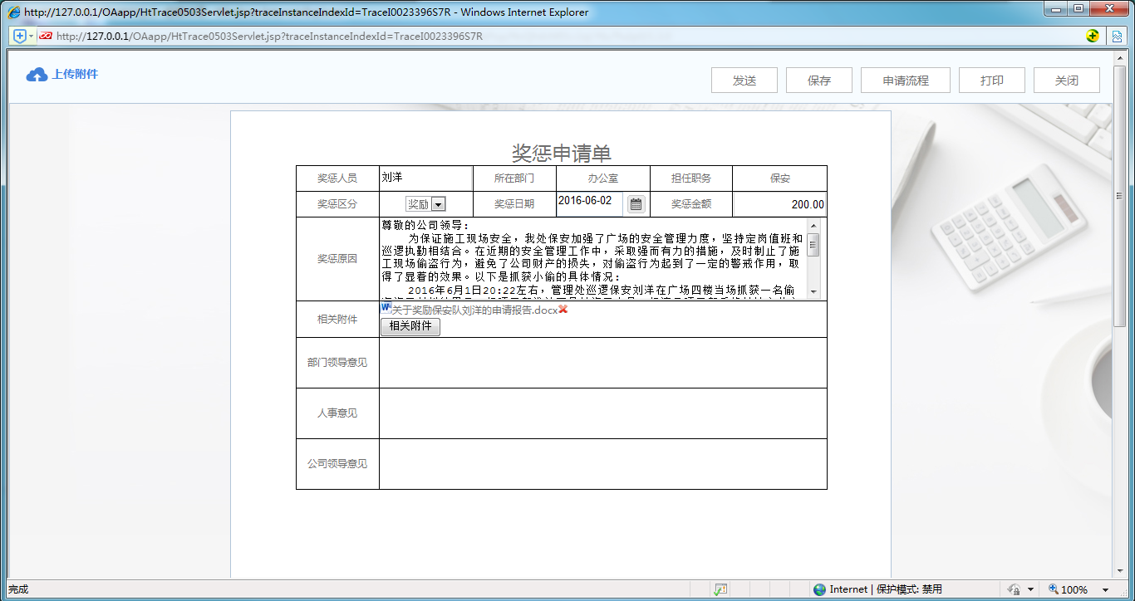Viewport: 1135px width, 601px height.
Task: Open the 关于奖励保安队刘洋的申请报告.docx link
Action: point(474,310)
